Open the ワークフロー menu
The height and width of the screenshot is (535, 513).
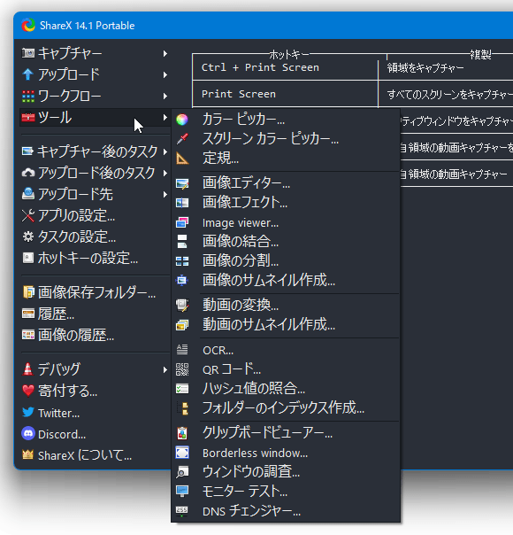[95, 96]
